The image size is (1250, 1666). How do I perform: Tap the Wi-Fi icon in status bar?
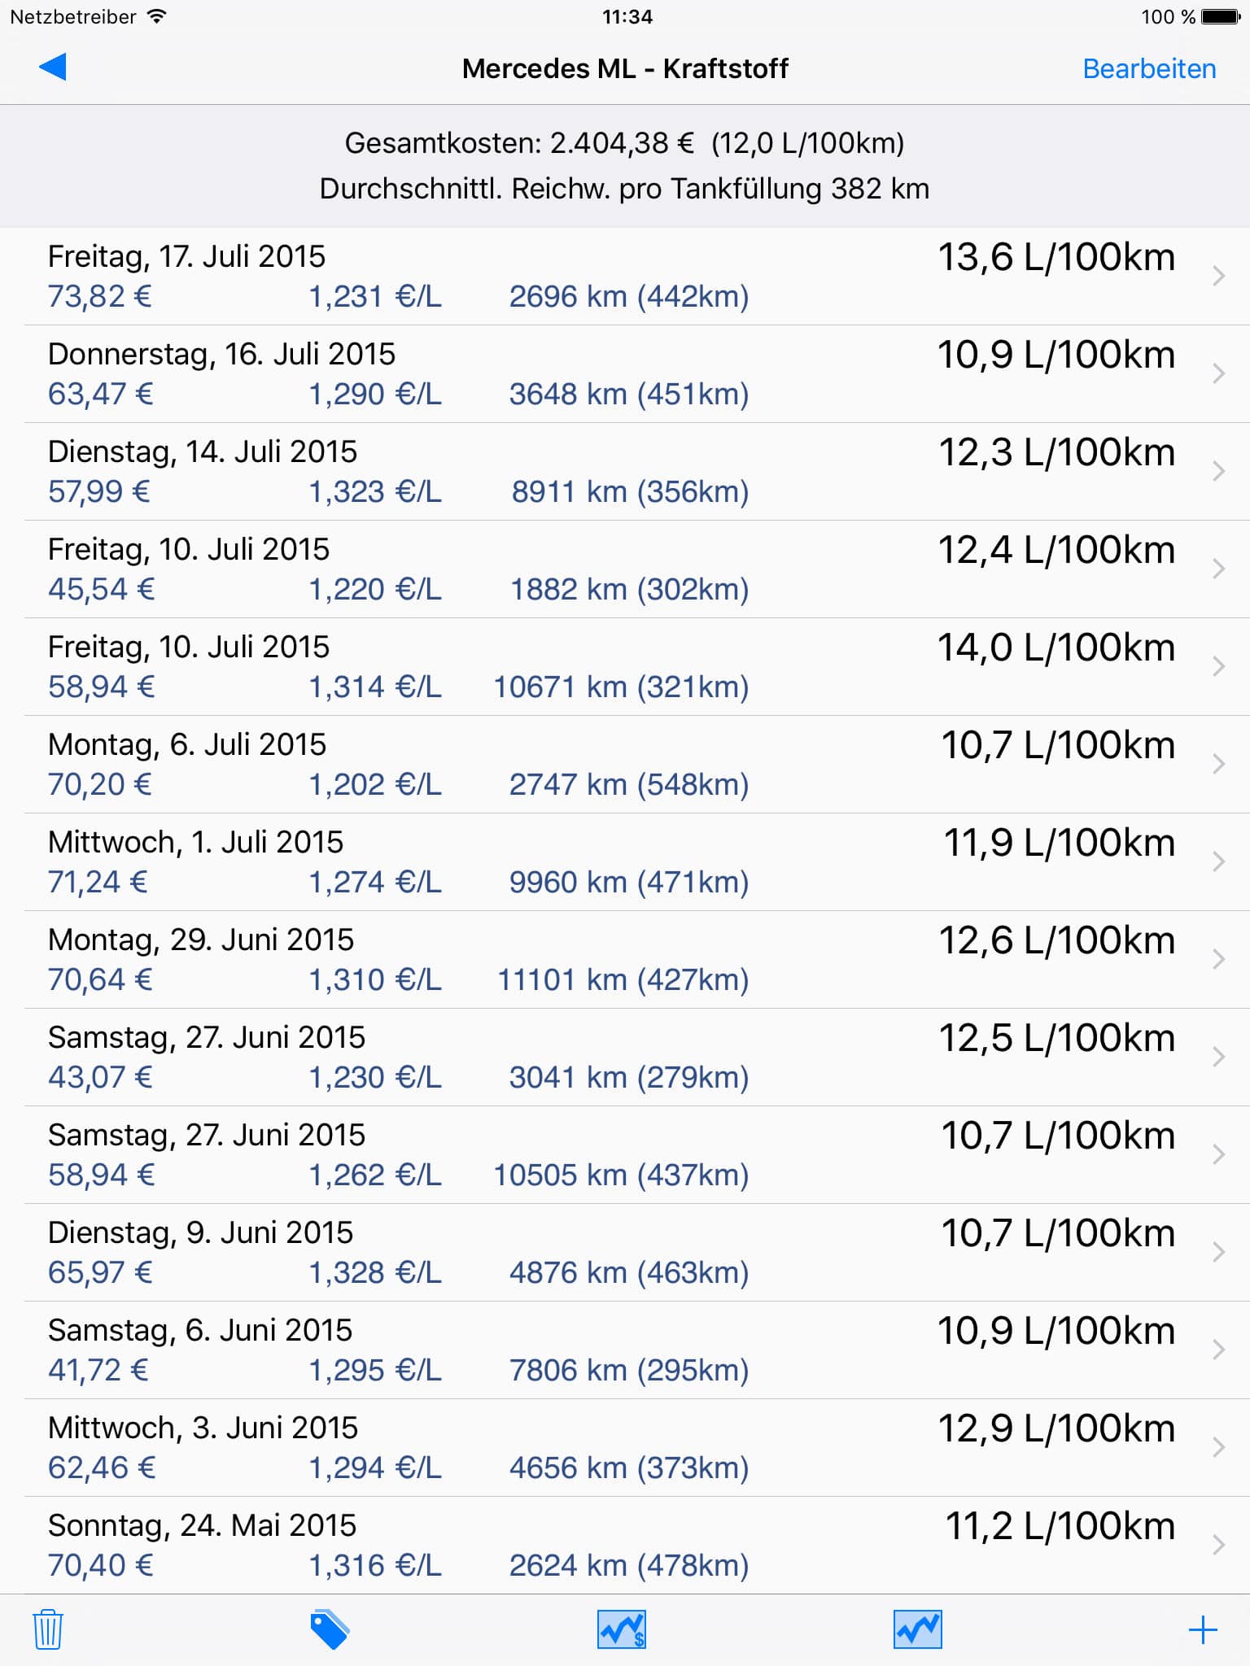tap(155, 16)
